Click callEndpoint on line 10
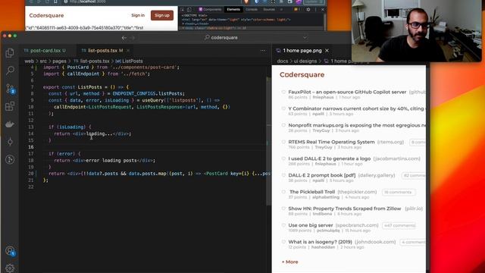The image size is (485, 273). [70, 107]
